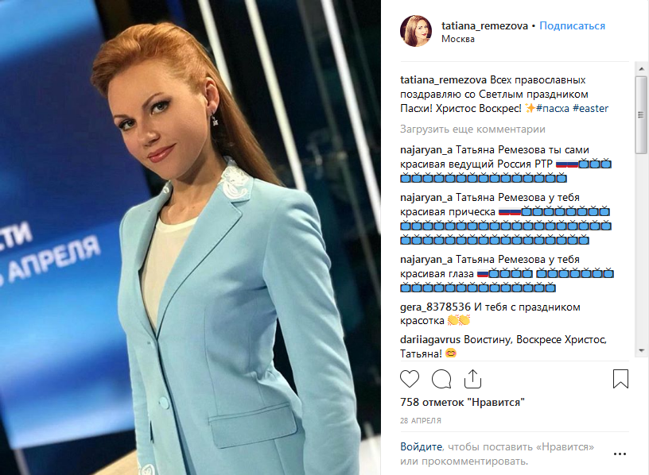Image resolution: width=649 pixels, height=475 pixels.
Task: Like the post with the heart icon
Action: point(410,379)
